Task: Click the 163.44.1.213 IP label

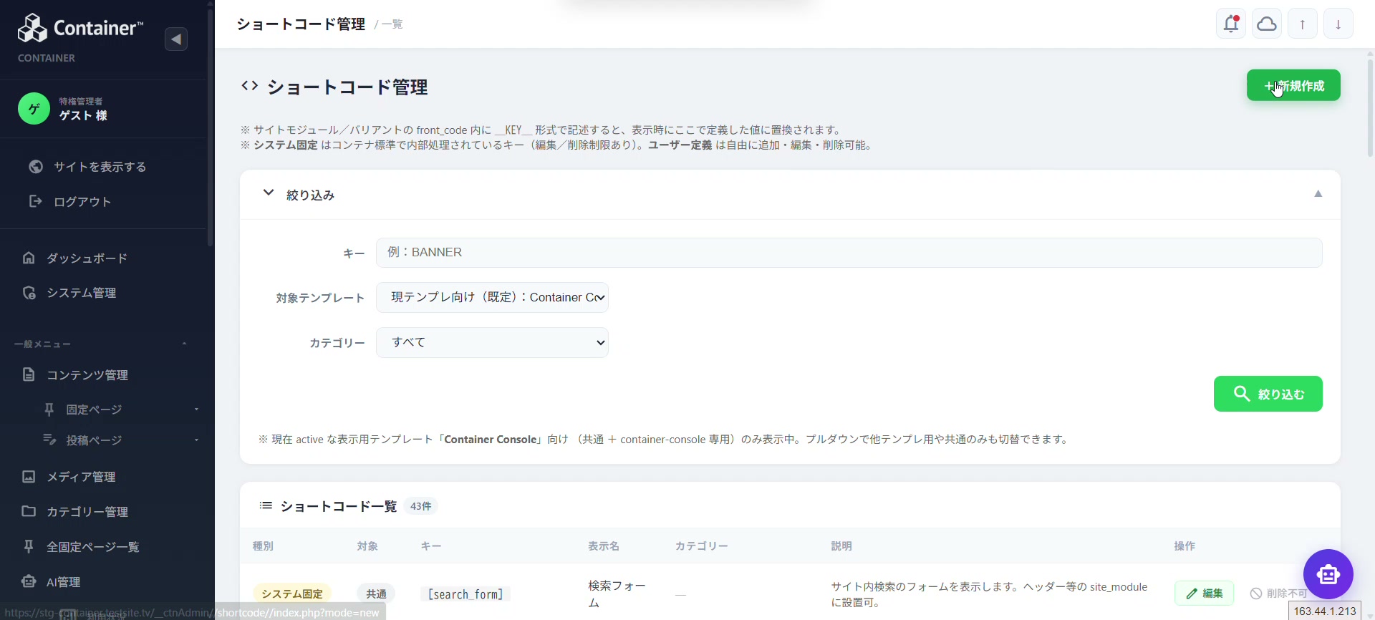Action: pos(1325,611)
